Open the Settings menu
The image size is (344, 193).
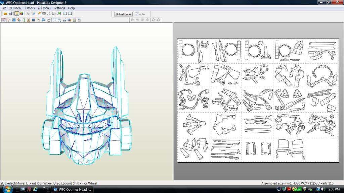coord(59,8)
